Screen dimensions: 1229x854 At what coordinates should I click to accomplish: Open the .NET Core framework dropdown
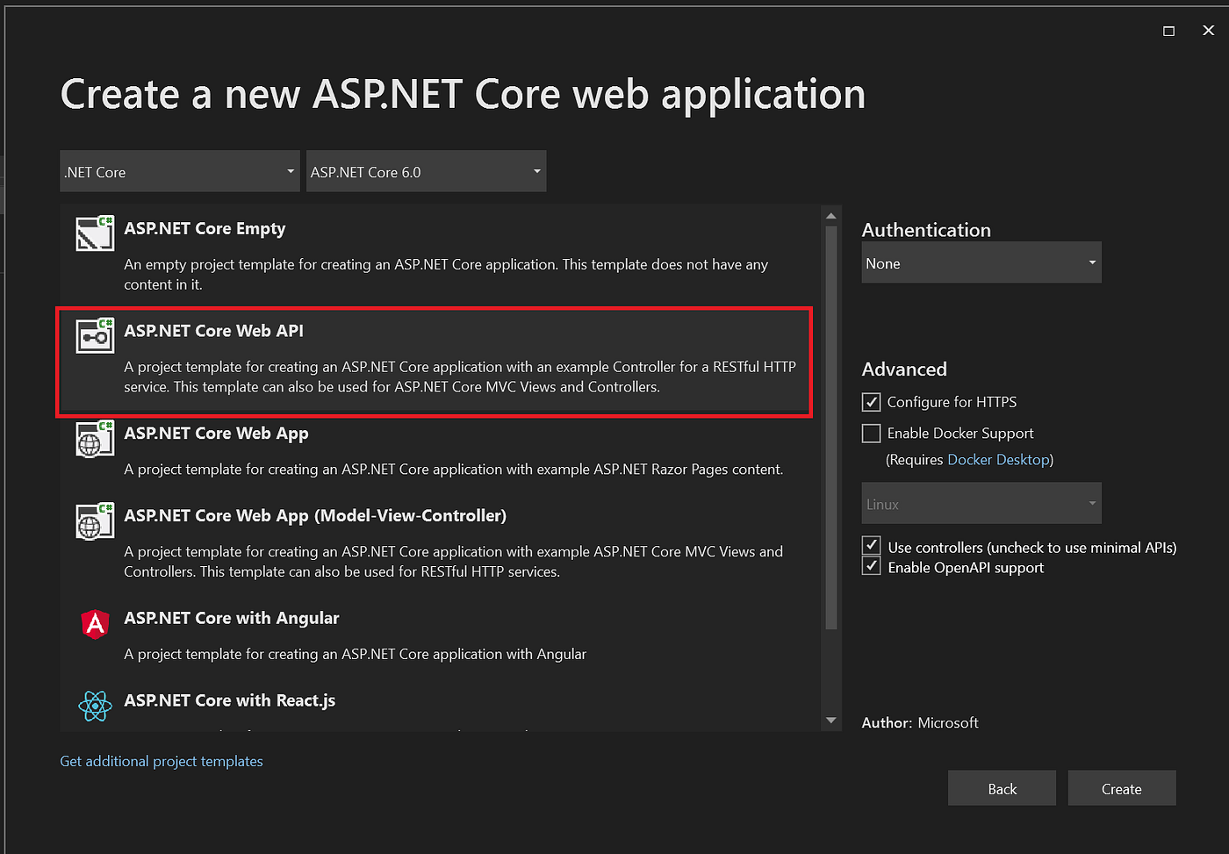click(180, 171)
